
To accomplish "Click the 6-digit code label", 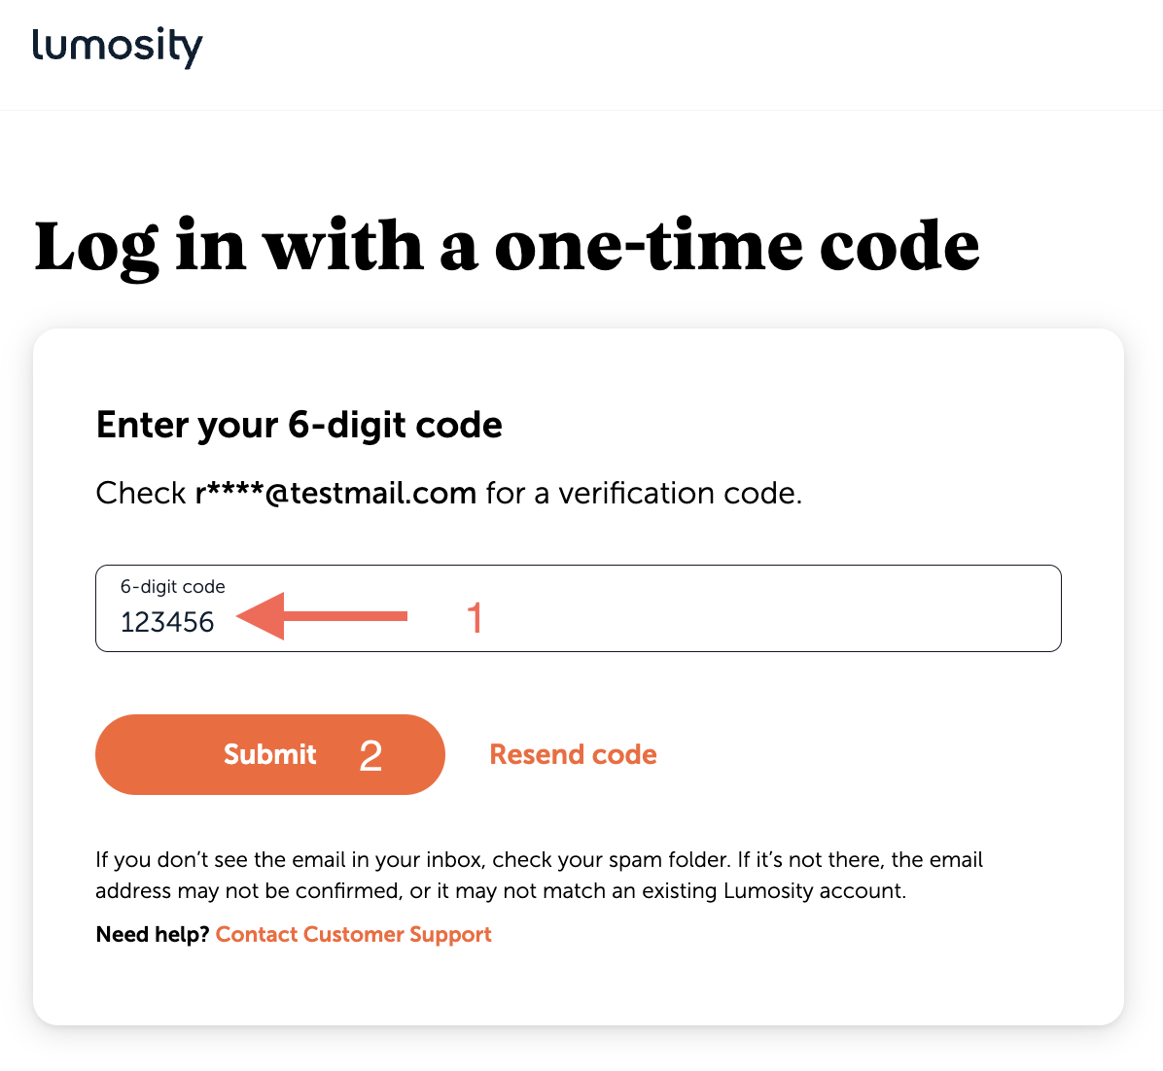I will point(172,587).
